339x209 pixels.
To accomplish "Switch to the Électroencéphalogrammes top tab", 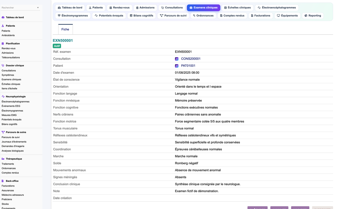I will [x=277, y=8].
